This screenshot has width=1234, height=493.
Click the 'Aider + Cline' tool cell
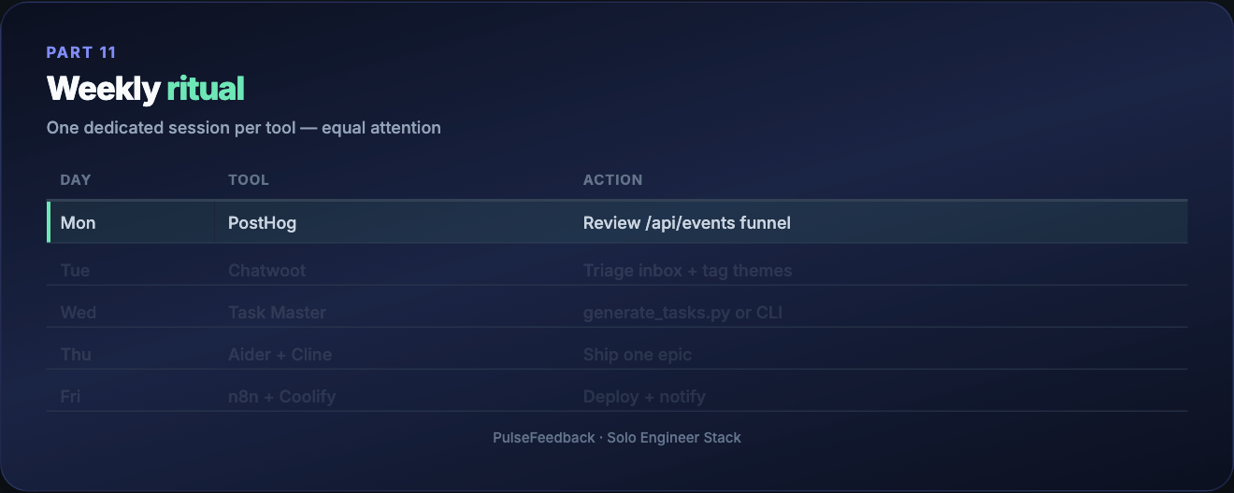tap(280, 355)
